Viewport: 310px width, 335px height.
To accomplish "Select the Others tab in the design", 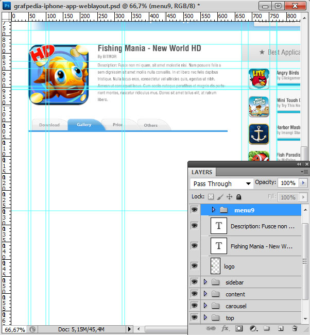I will click(151, 125).
